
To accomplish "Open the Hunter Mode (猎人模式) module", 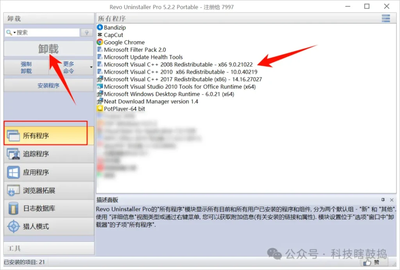I will [x=49, y=226].
